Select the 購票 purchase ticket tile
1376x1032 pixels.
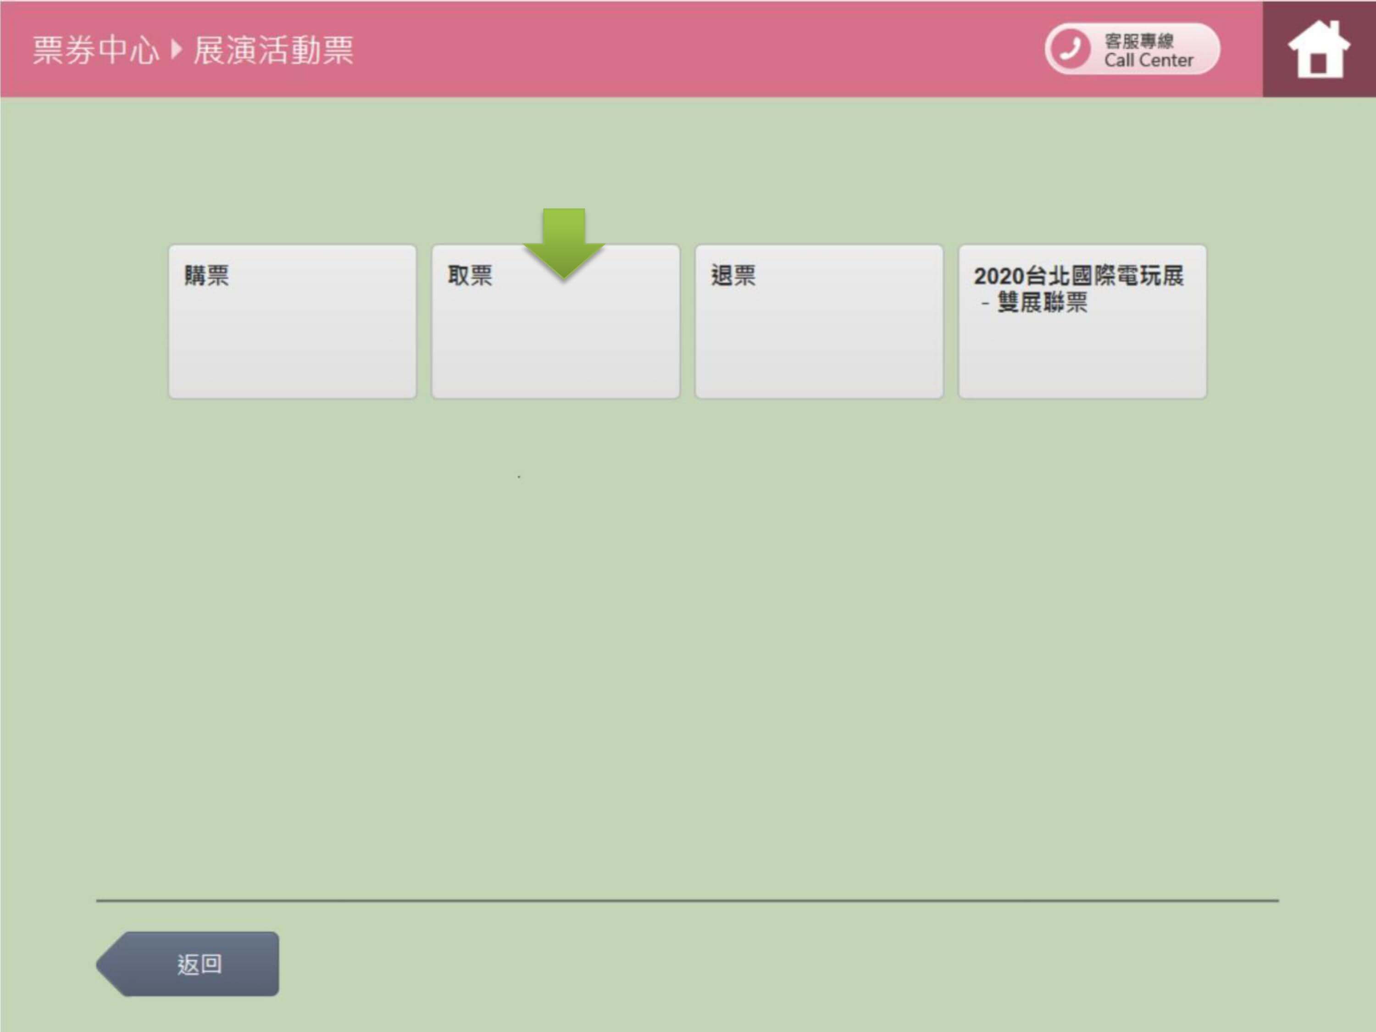click(292, 322)
